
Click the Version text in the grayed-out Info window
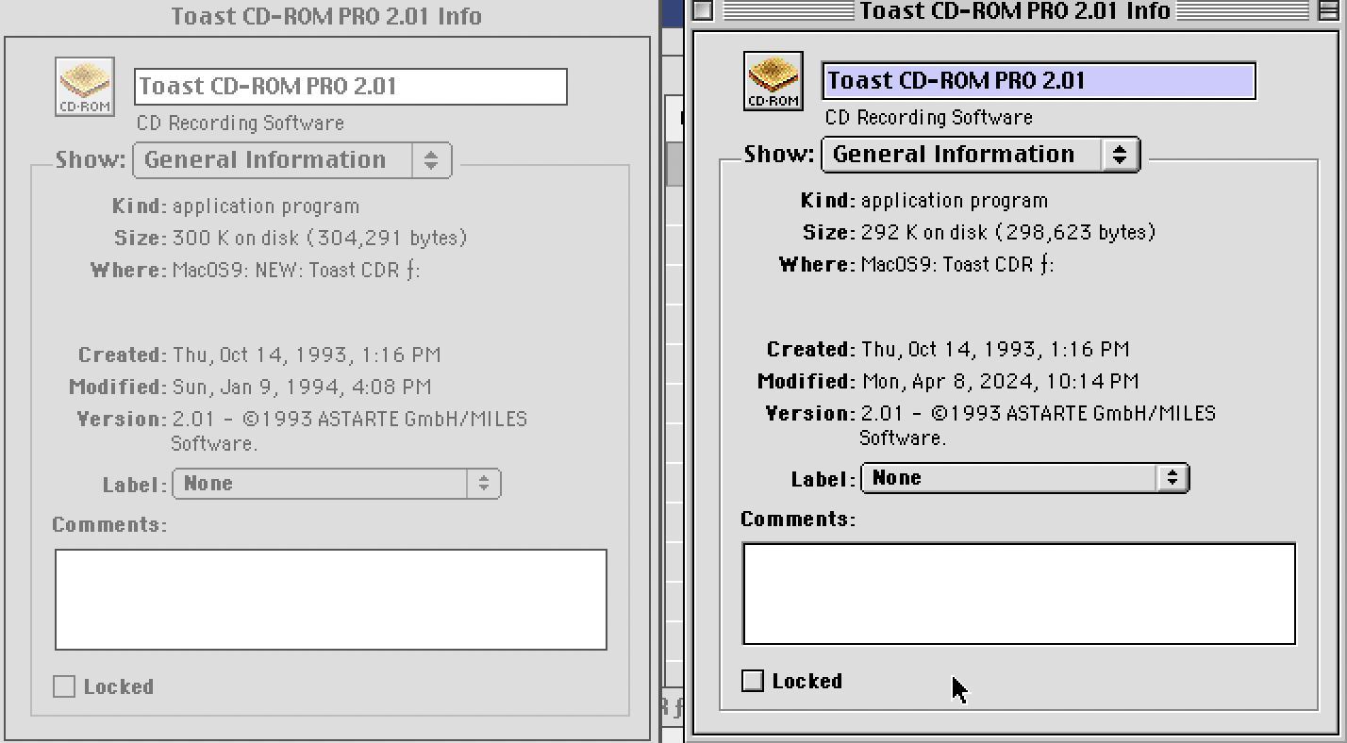349,431
